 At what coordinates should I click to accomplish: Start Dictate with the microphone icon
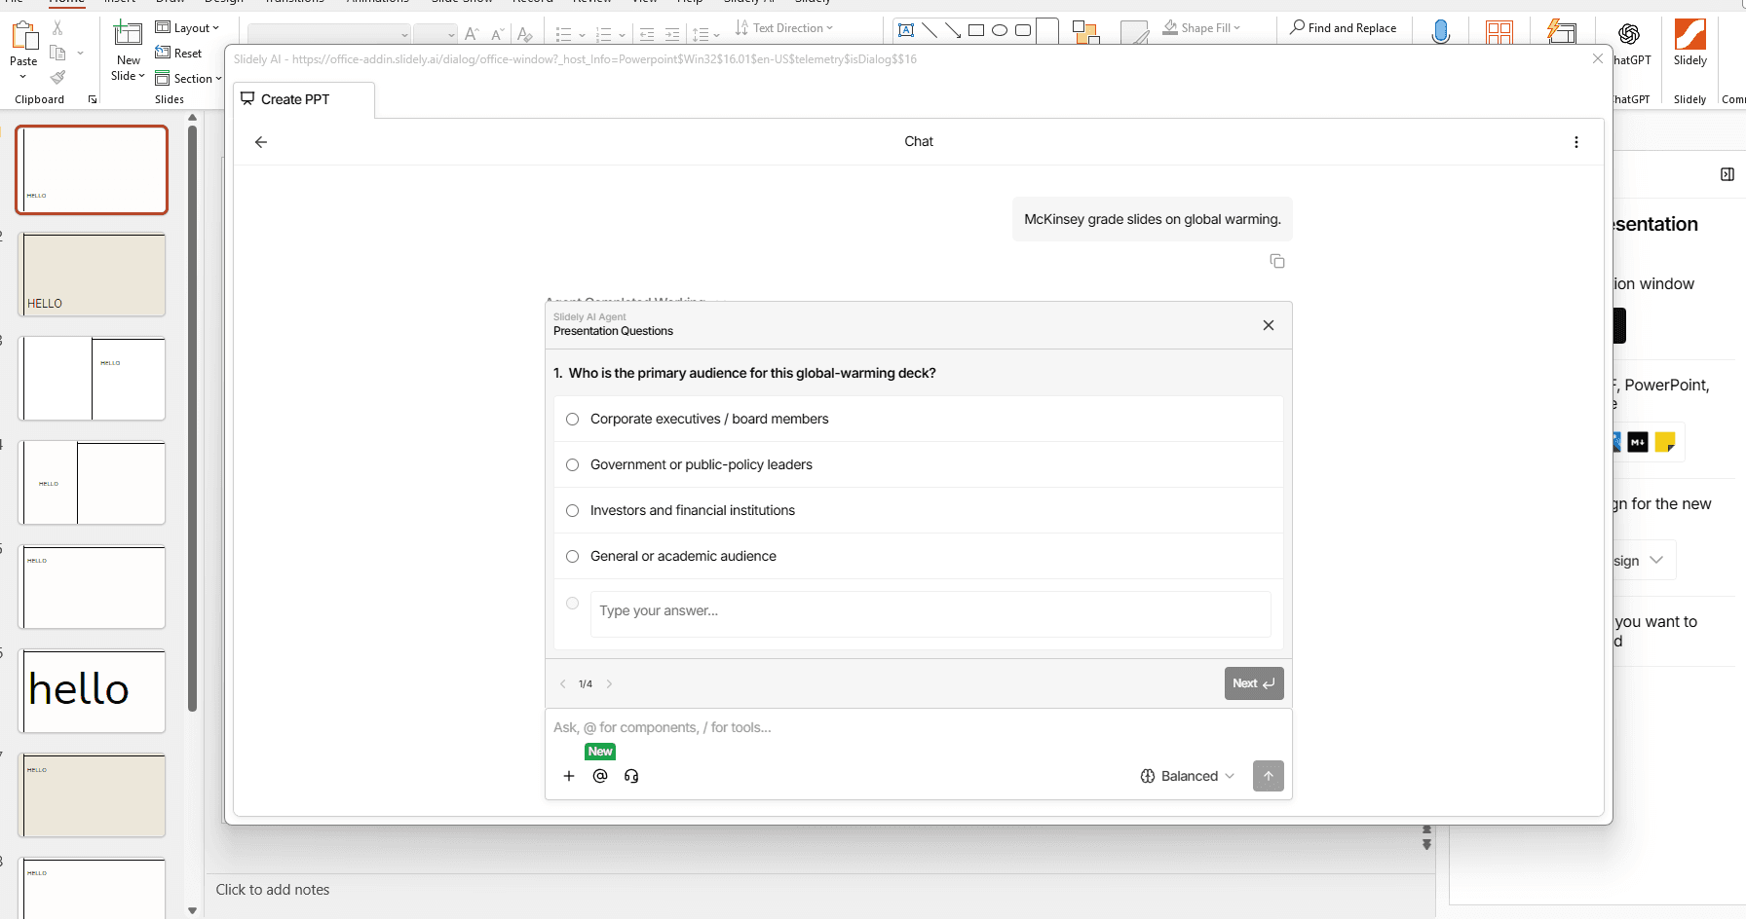(1441, 32)
